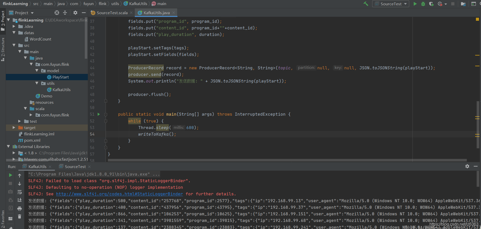Toggle scroll to end in console
This screenshot has height=229, width=481.
pos(20,200)
